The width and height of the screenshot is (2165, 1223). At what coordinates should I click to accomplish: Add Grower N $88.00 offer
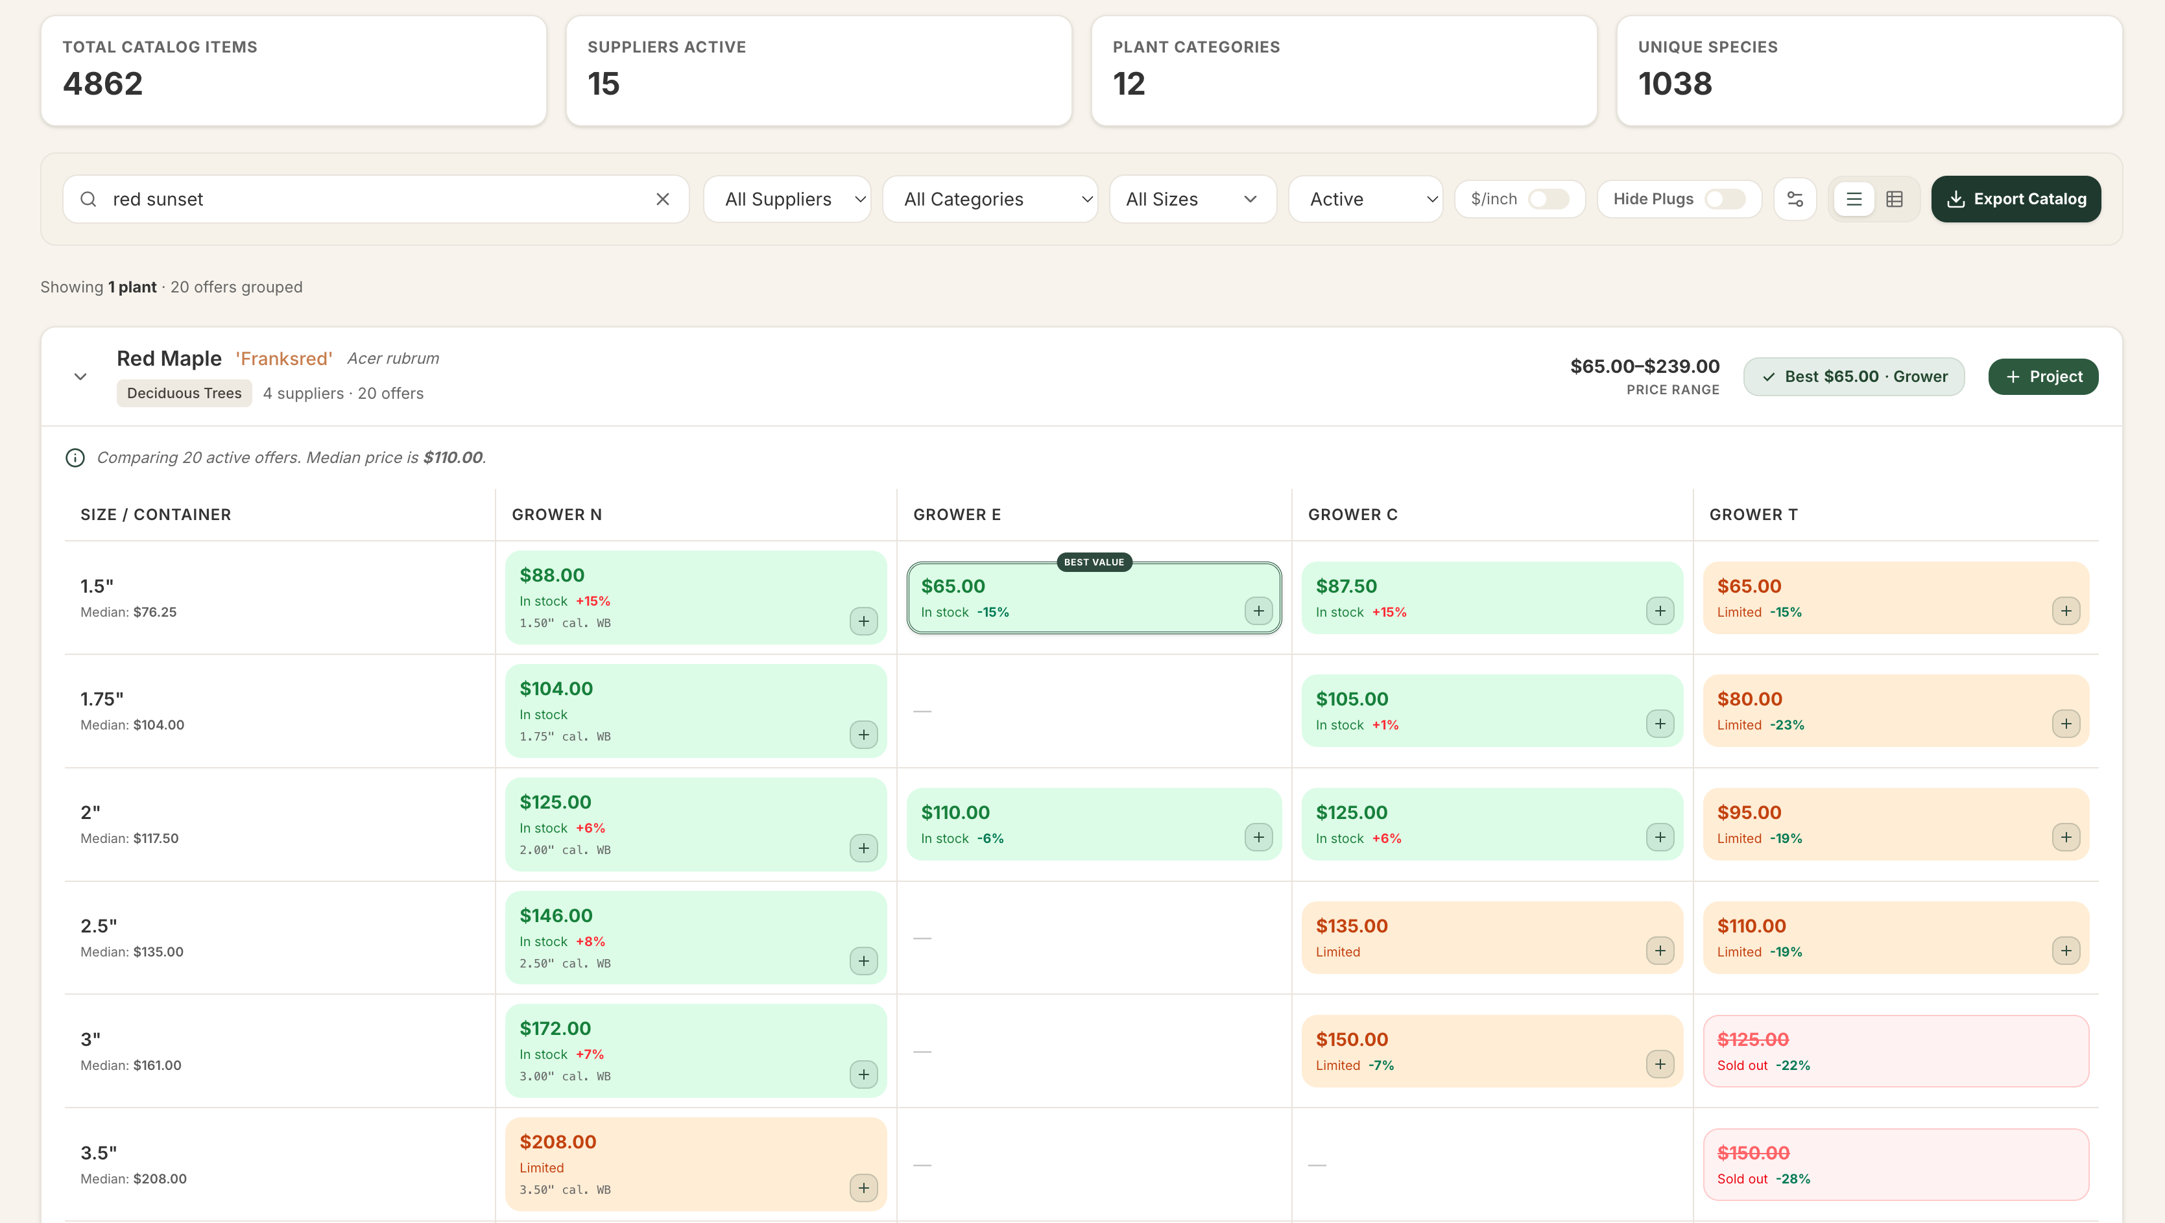tap(863, 621)
